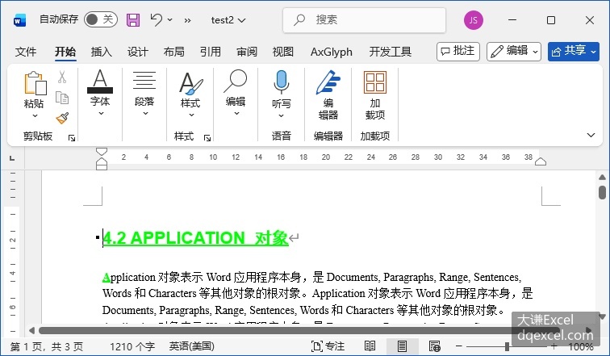This screenshot has width=610, height=356.
Task: Undo the last action
Action: click(x=157, y=19)
